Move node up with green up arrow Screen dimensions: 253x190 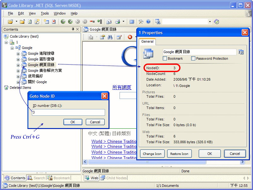click(63, 21)
